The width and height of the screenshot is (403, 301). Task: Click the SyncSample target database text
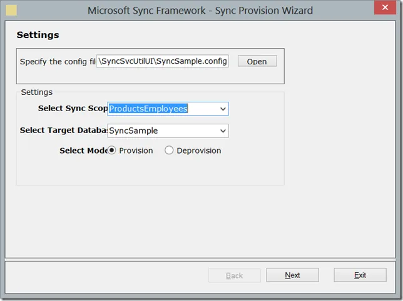133,131
